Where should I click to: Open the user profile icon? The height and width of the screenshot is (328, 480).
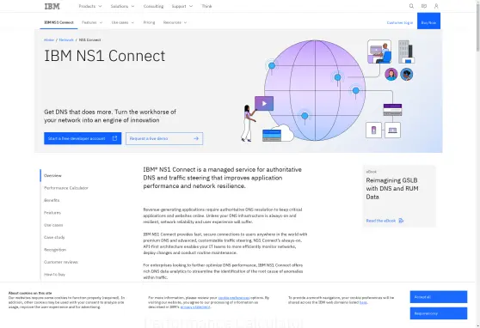[436, 6]
